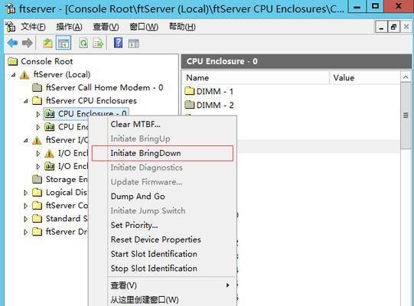Expand the second CPU Enclosure node
This screenshot has height=306, width=414.
pos(38,127)
